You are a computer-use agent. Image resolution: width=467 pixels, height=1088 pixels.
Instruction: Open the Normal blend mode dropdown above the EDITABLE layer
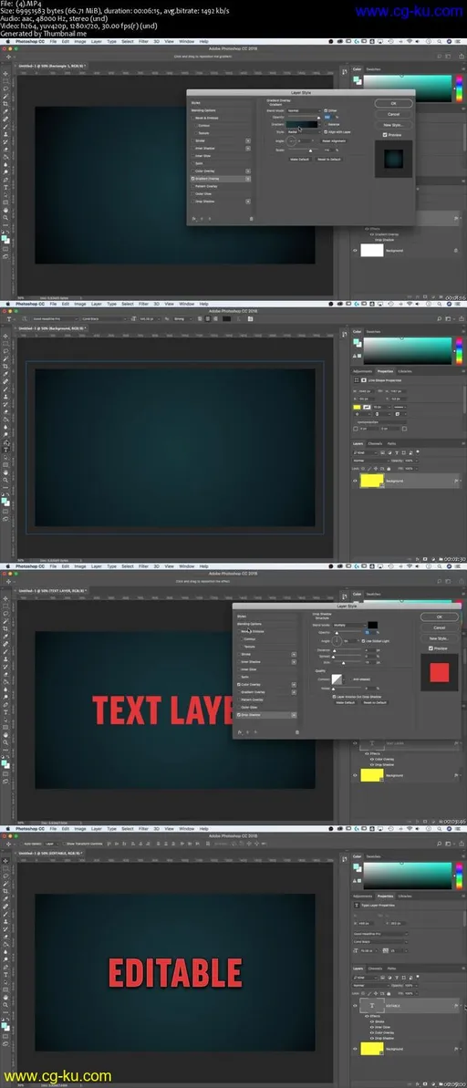pos(371,984)
